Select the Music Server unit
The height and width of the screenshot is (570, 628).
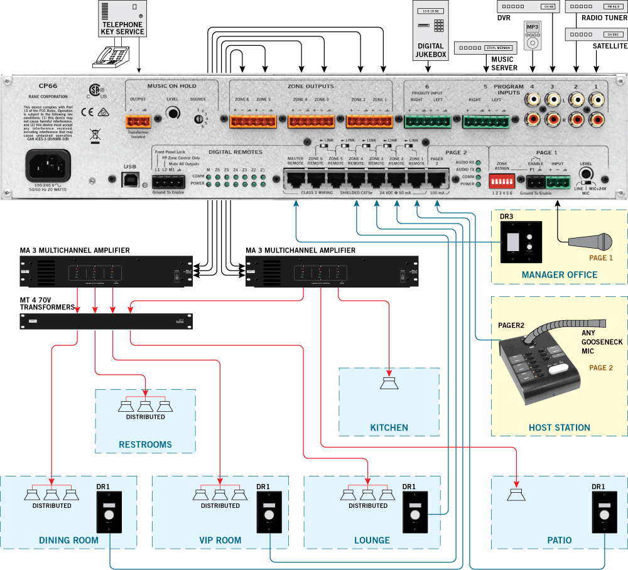486,48
